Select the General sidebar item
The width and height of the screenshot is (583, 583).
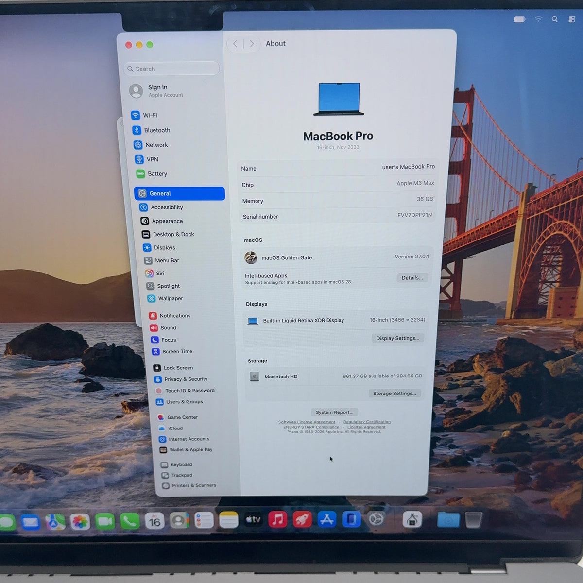[179, 193]
